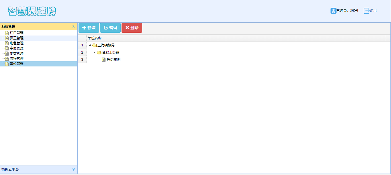Click the red 删除 delete button
The height and width of the screenshot is (175, 391).
(132, 28)
